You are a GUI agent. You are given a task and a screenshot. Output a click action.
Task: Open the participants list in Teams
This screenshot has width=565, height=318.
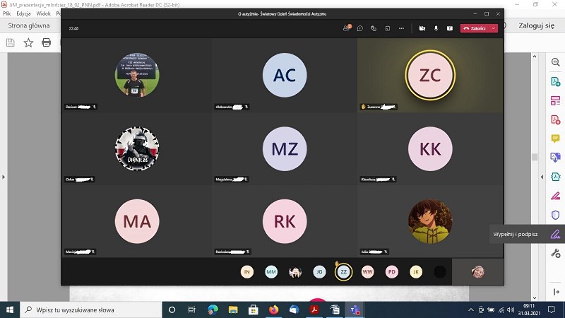click(346, 28)
